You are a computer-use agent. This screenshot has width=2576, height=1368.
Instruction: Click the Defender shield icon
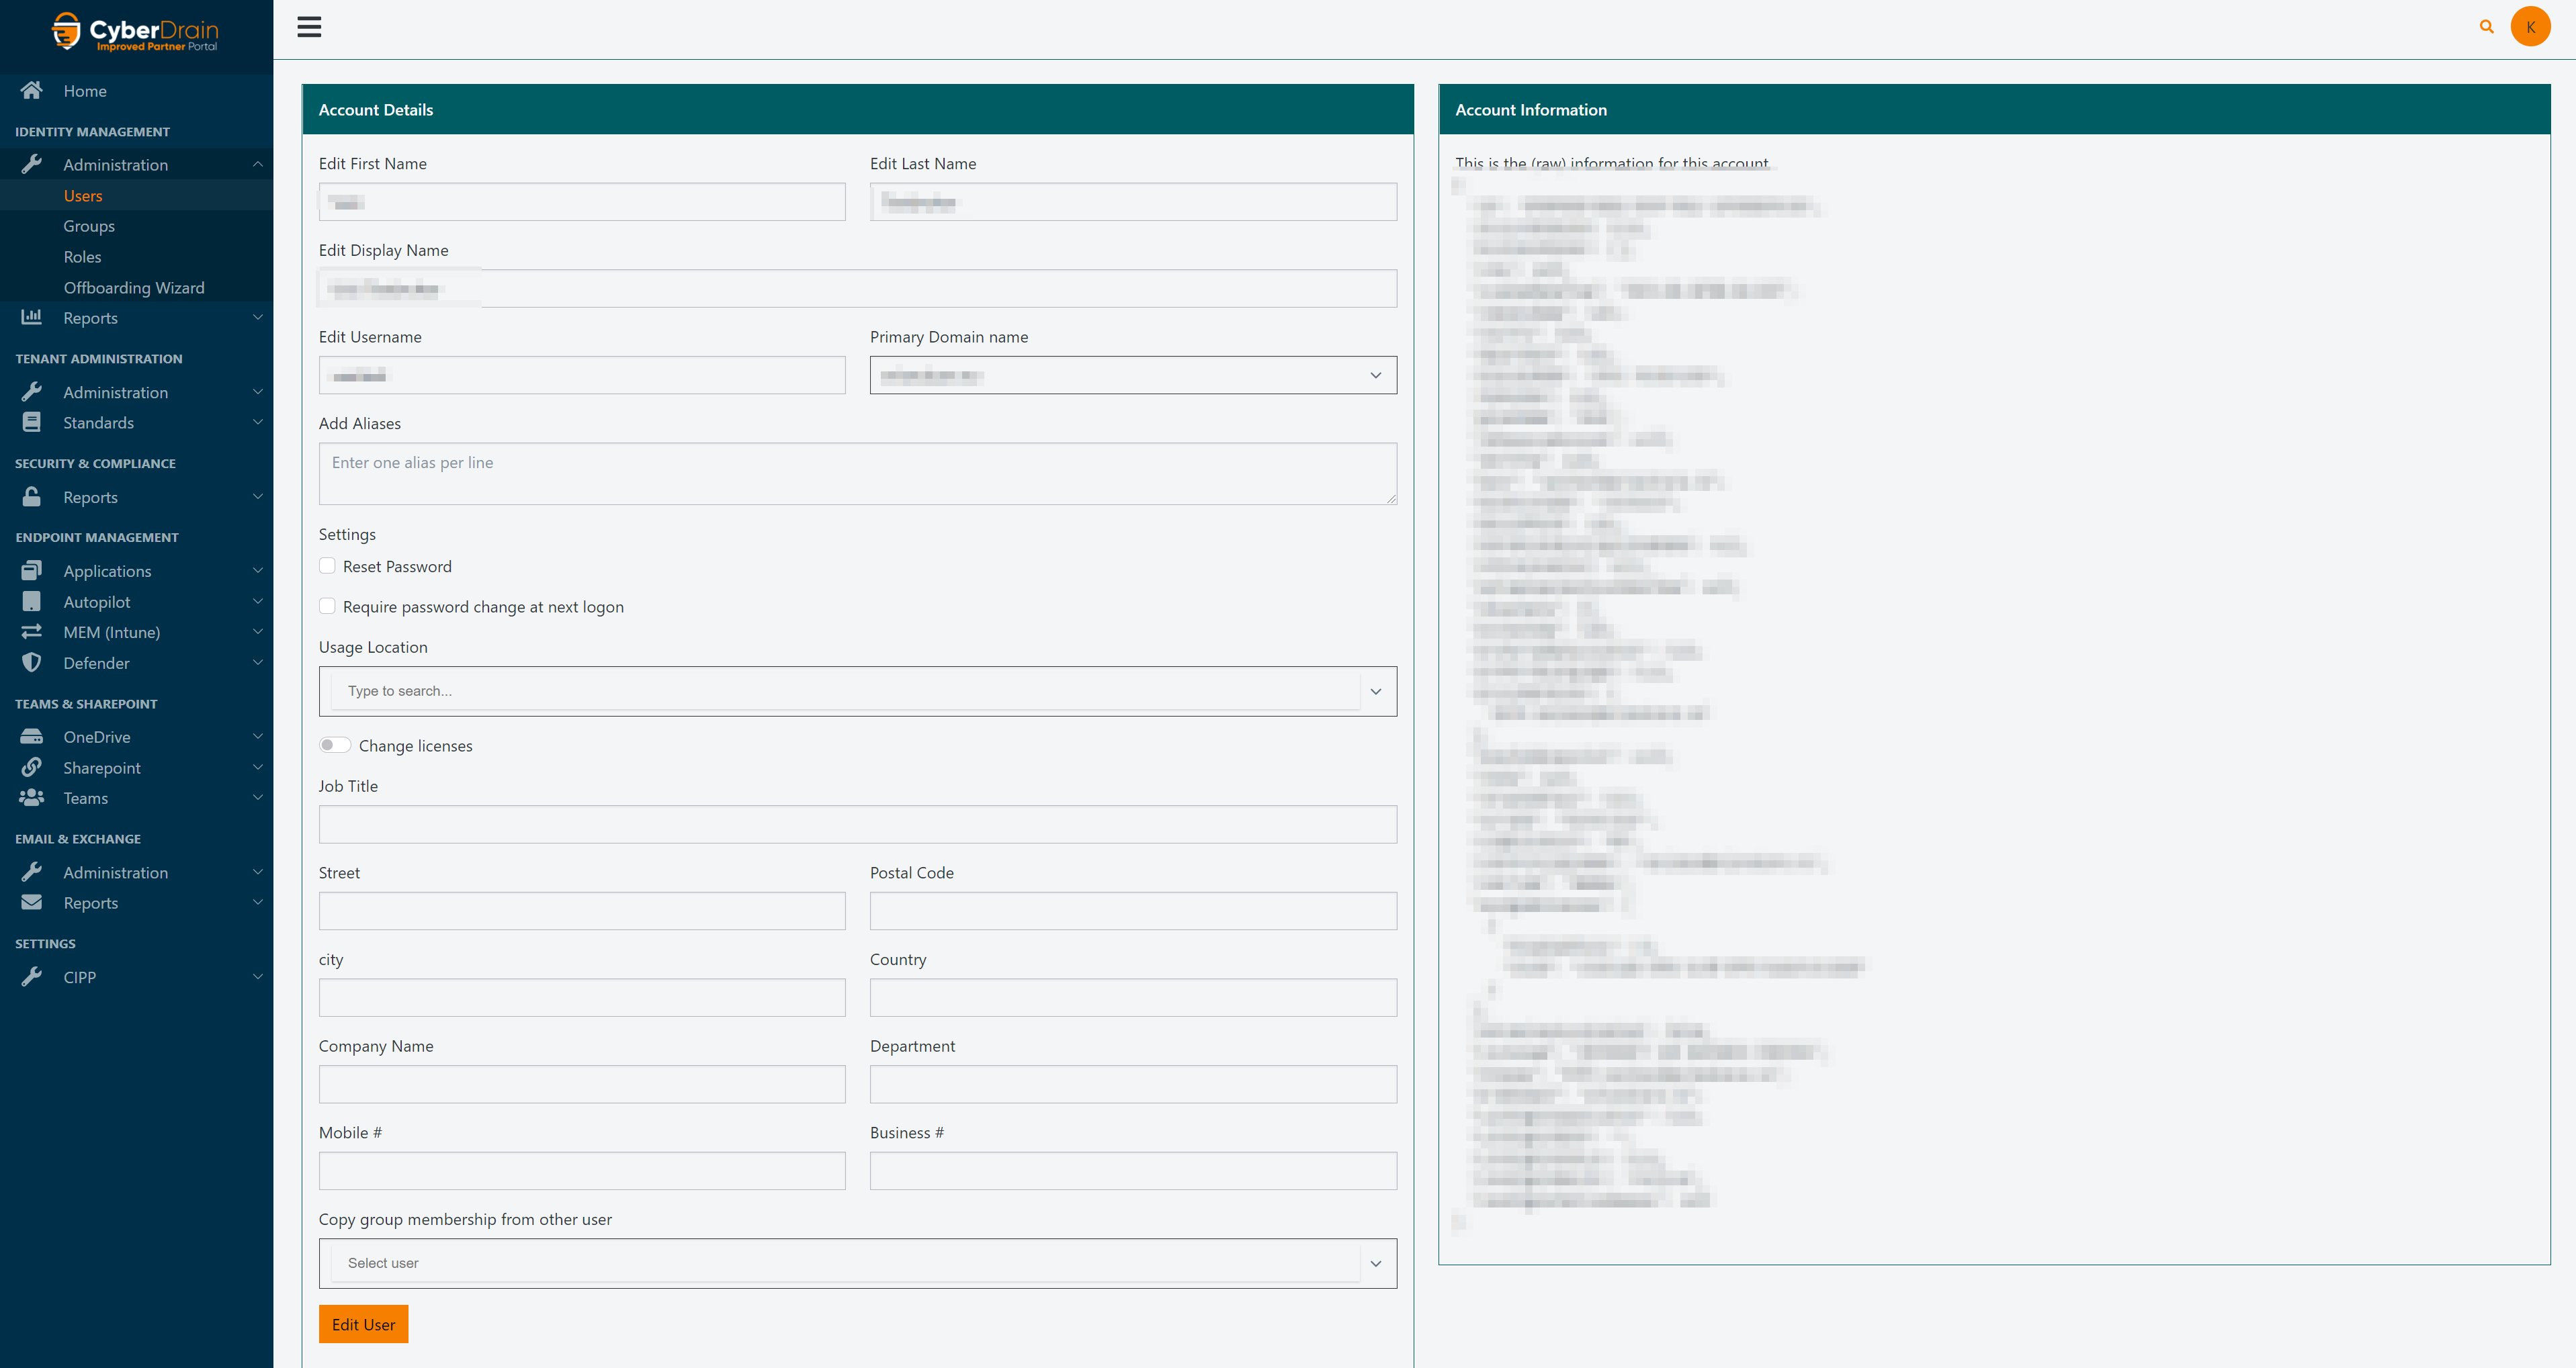click(x=32, y=663)
